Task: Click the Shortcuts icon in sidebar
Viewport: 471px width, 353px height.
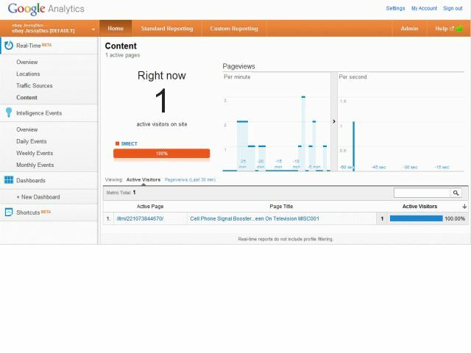Action: tap(9, 213)
